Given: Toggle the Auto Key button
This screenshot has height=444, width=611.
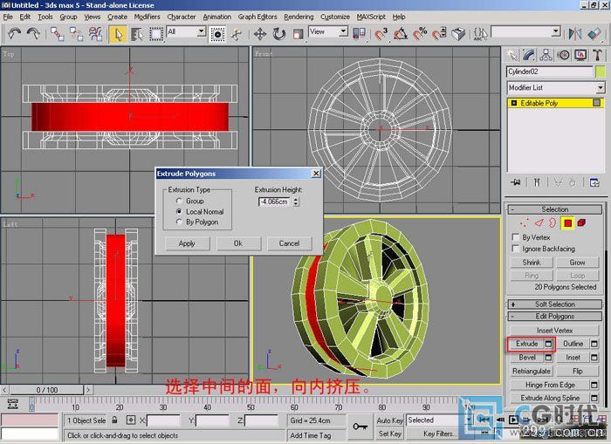Looking at the screenshot, I should (x=389, y=420).
